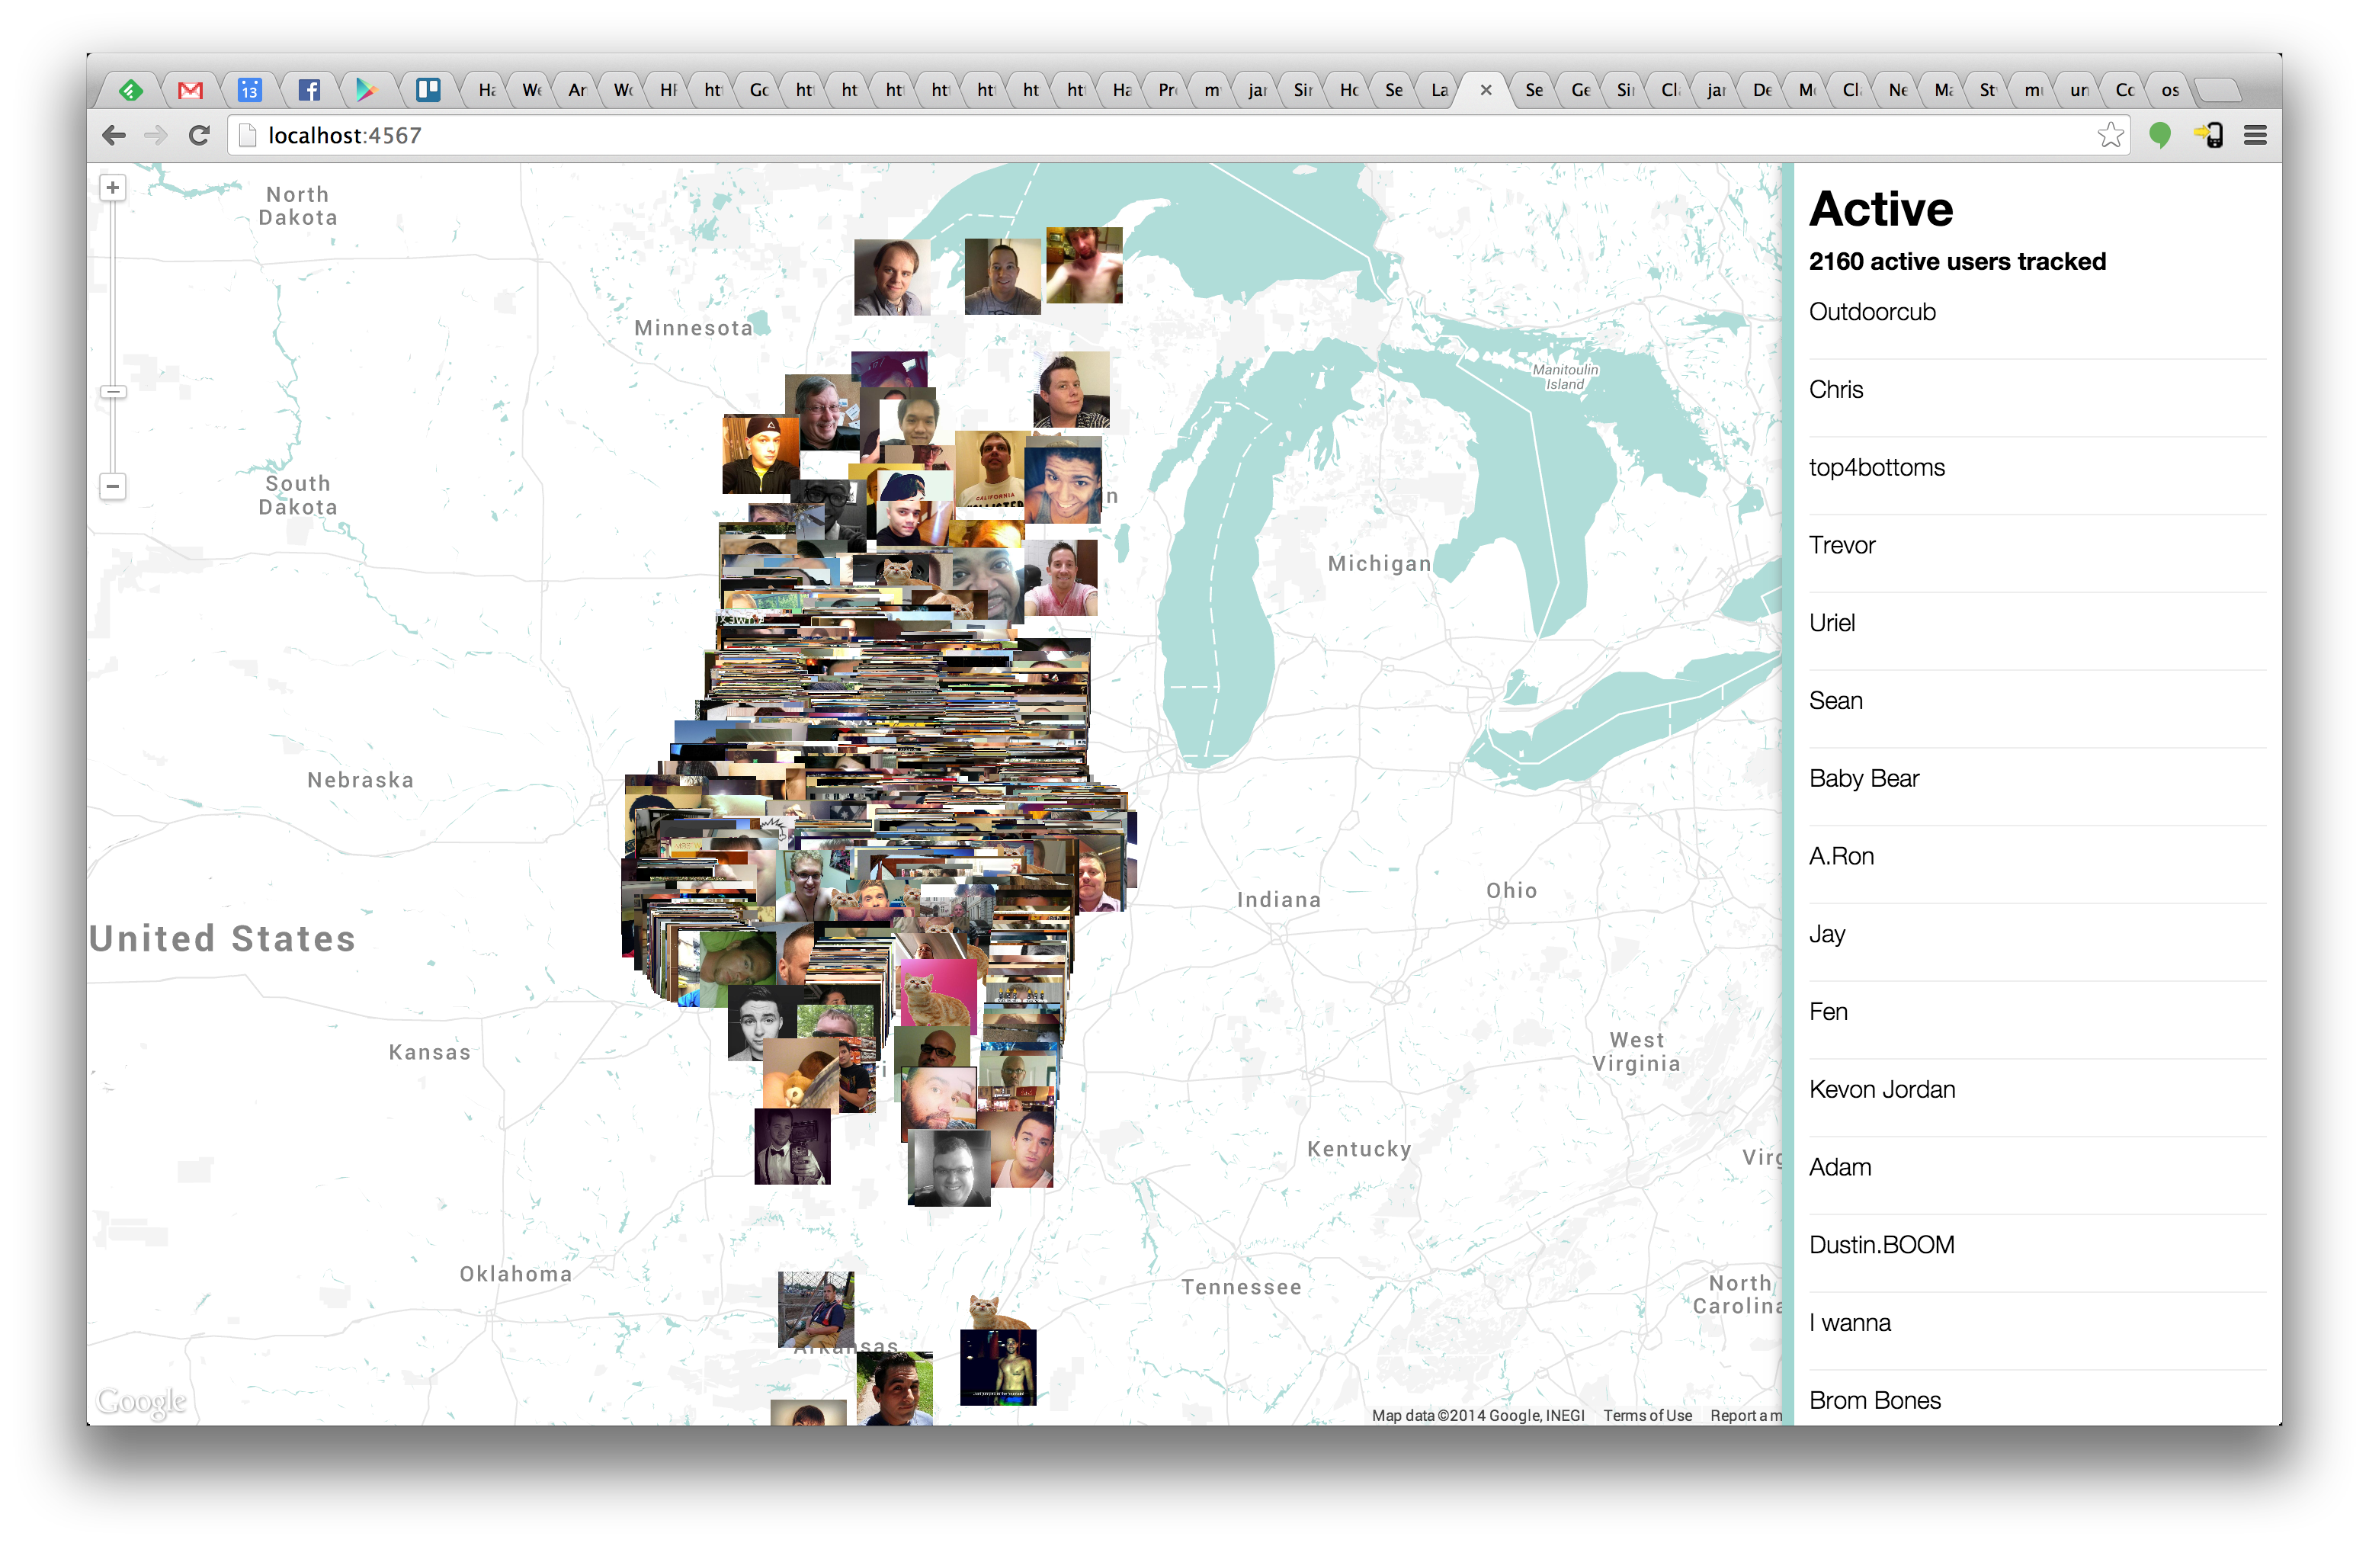2369x1546 pixels.
Task: Open the Trello pinned tab
Action: [x=428, y=91]
